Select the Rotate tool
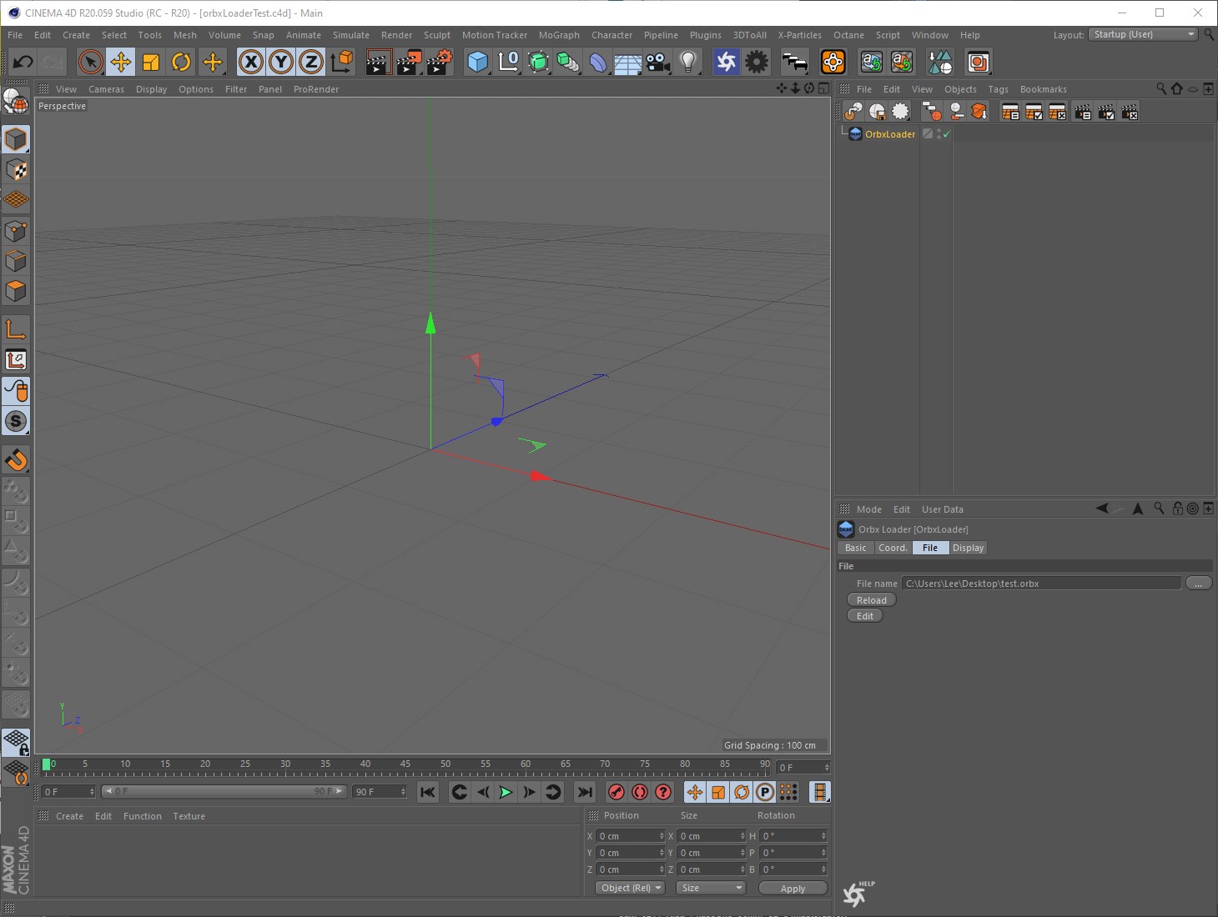This screenshot has width=1218, height=917. pos(181,62)
